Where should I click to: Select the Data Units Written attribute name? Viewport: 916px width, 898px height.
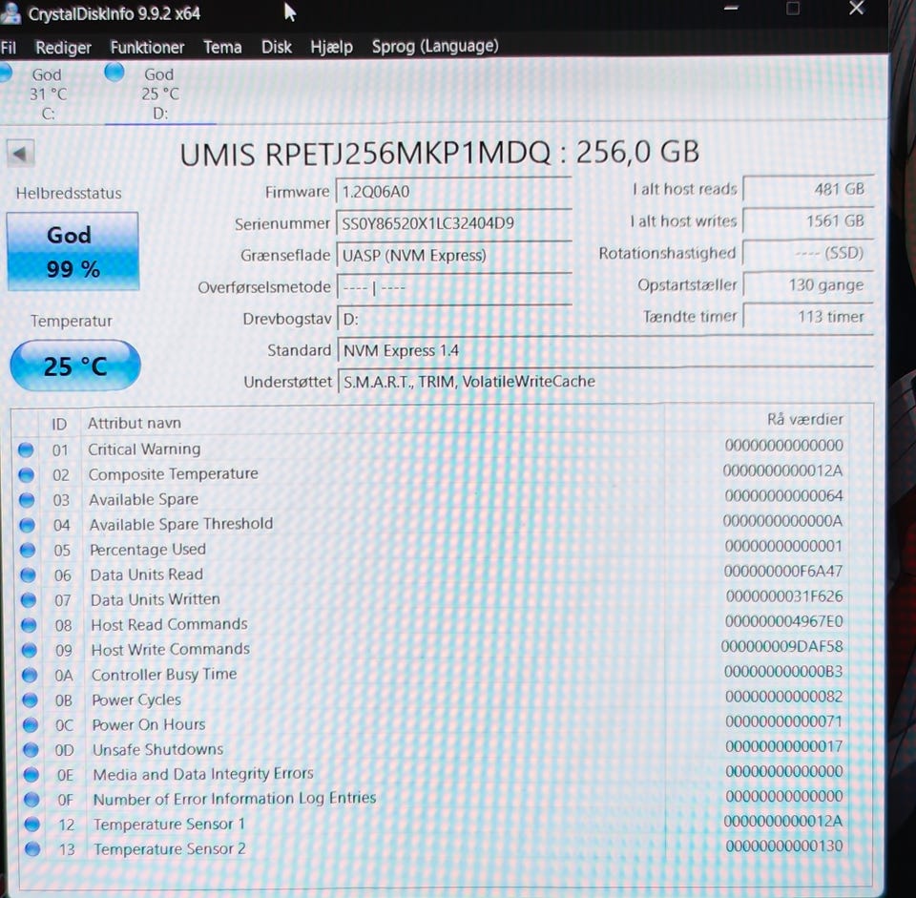click(x=156, y=599)
